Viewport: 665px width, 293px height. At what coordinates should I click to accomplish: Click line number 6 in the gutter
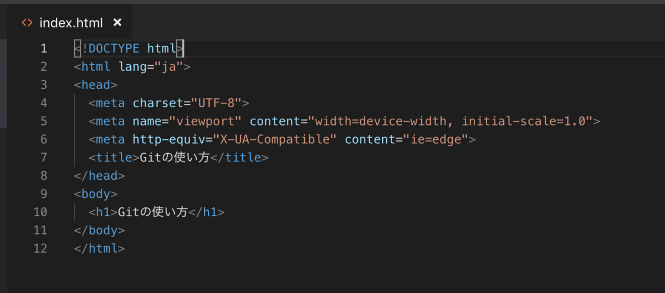click(44, 139)
